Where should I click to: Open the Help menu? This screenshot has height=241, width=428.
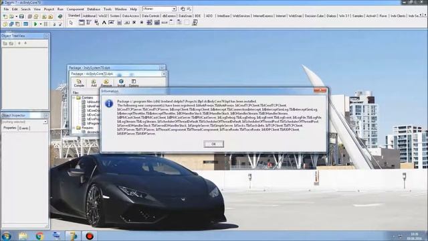point(134,9)
